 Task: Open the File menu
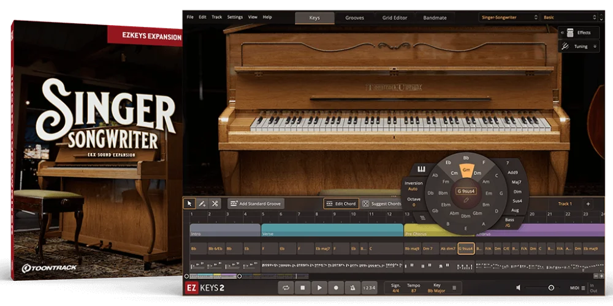click(x=190, y=17)
